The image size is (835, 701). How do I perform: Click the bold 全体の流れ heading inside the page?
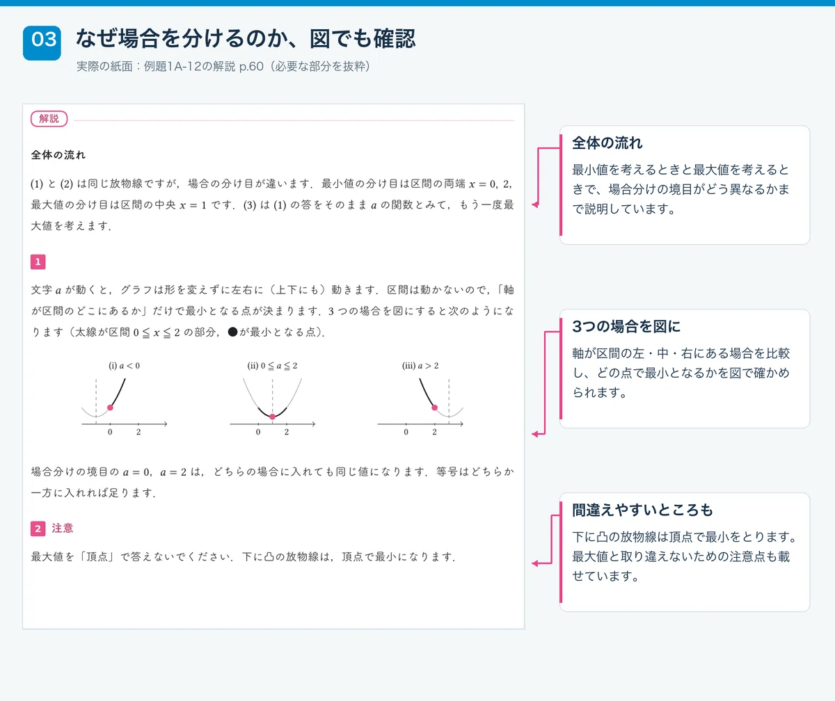click(58, 154)
